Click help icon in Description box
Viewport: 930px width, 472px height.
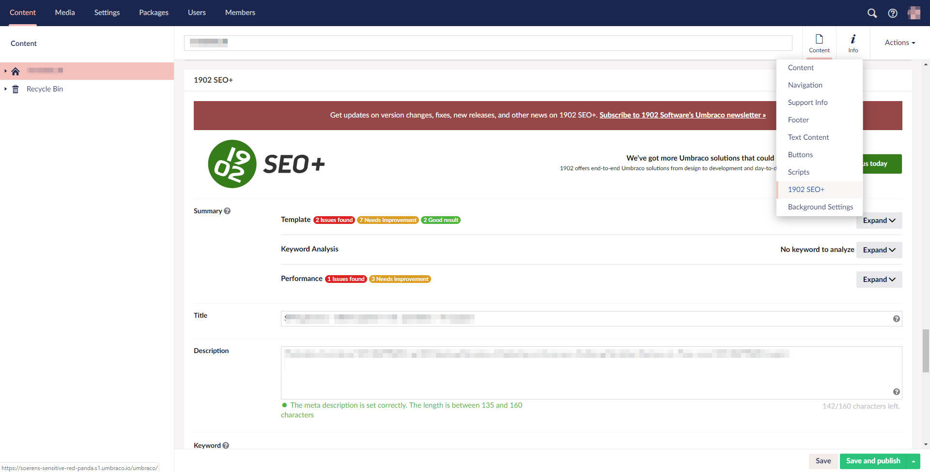(x=897, y=392)
